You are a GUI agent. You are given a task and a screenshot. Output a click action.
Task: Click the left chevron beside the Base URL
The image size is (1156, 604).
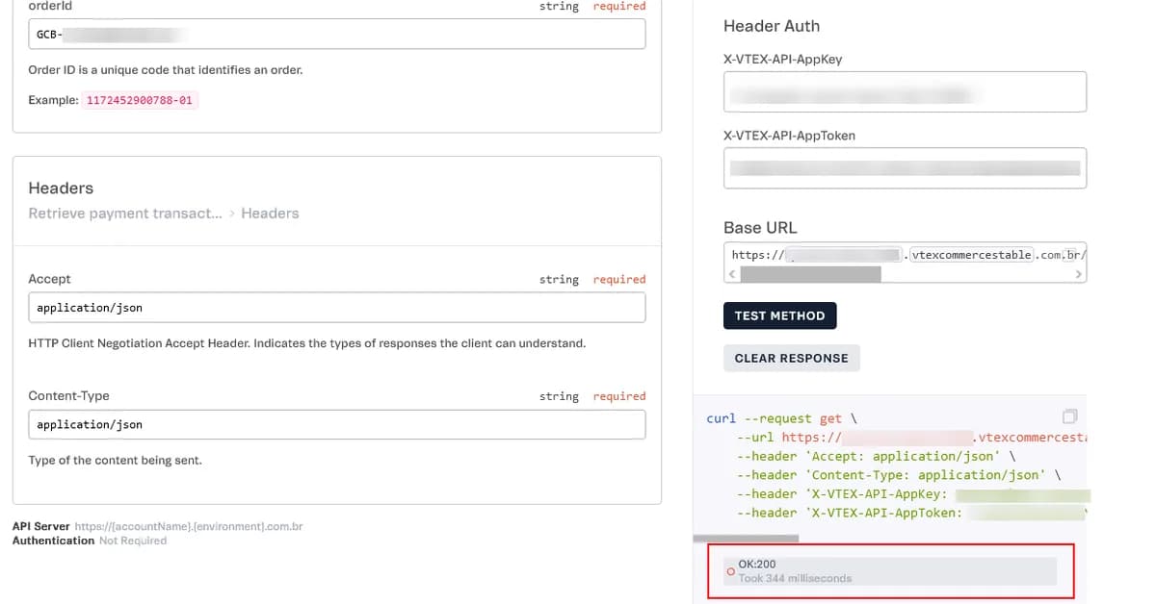click(731, 274)
